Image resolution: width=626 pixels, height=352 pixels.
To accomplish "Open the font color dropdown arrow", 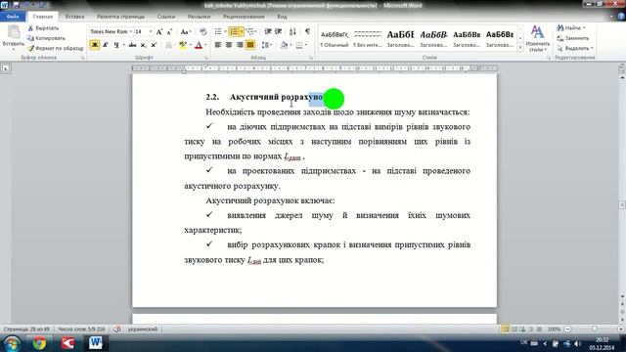I will point(205,45).
